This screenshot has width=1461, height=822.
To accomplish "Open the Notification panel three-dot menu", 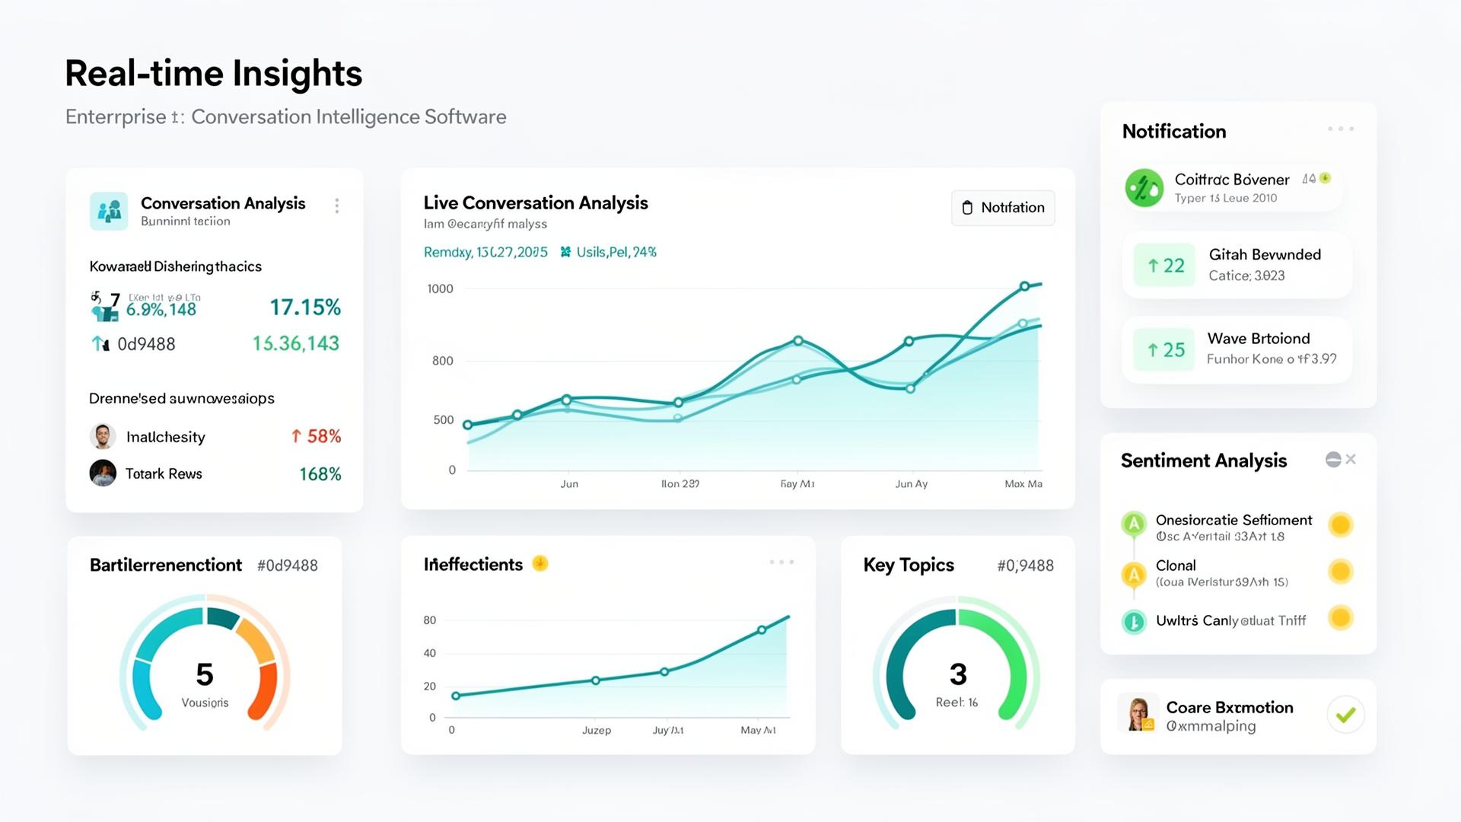I will (1341, 129).
